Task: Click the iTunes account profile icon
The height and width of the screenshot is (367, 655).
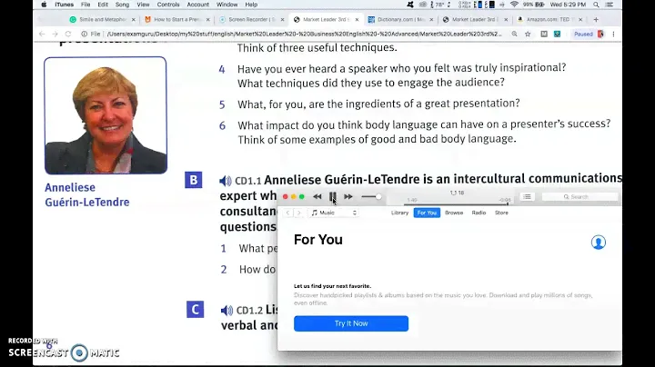Action: pyautogui.click(x=598, y=242)
